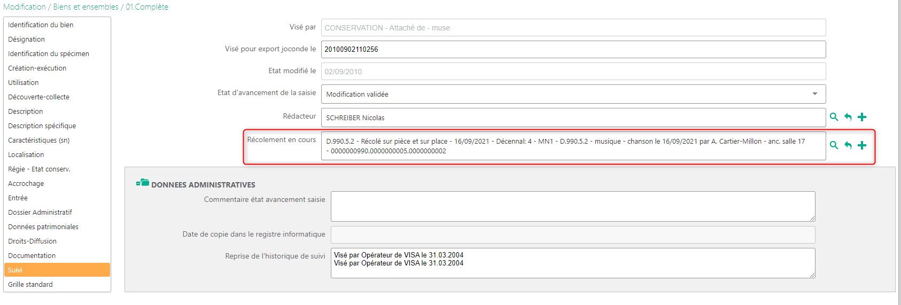Click the Rédacteur field containing SCHREIBER Nicolas
The width and height of the screenshot is (901, 305).
pos(573,118)
